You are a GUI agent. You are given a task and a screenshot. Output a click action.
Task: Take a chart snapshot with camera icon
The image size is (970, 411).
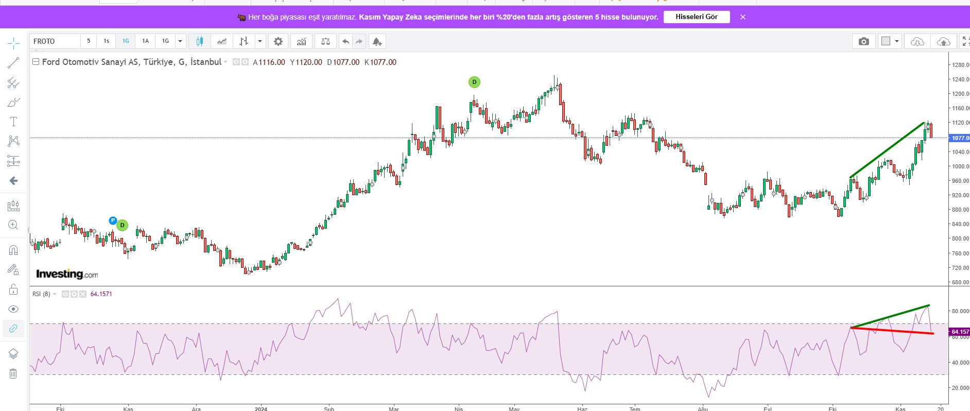(864, 41)
